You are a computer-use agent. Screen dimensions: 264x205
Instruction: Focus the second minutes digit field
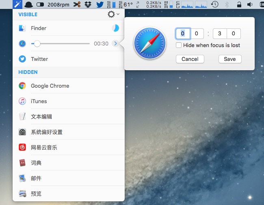click(197, 34)
